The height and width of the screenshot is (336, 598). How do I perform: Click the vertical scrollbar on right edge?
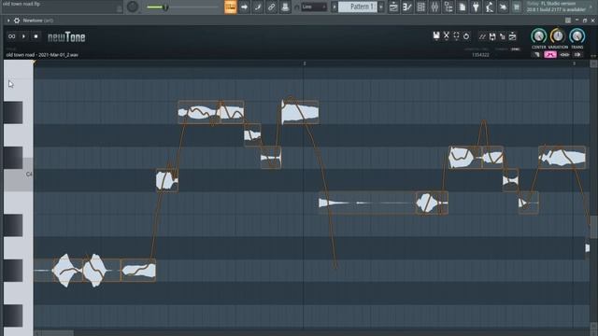593,227
